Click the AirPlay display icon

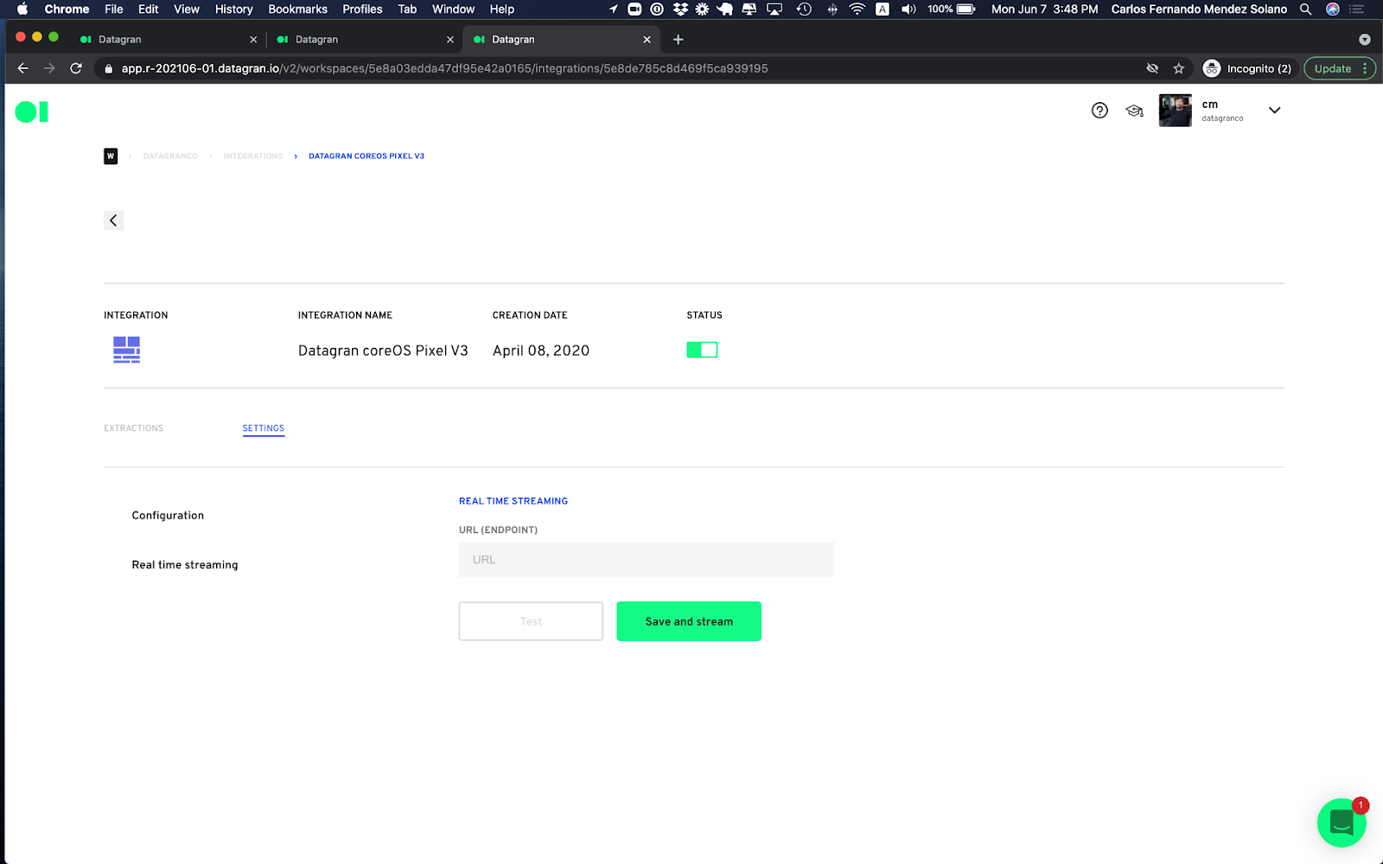(774, 9)
